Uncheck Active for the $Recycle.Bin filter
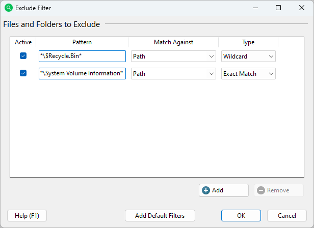This screenshot has height=228, width=314. (23, 56)
